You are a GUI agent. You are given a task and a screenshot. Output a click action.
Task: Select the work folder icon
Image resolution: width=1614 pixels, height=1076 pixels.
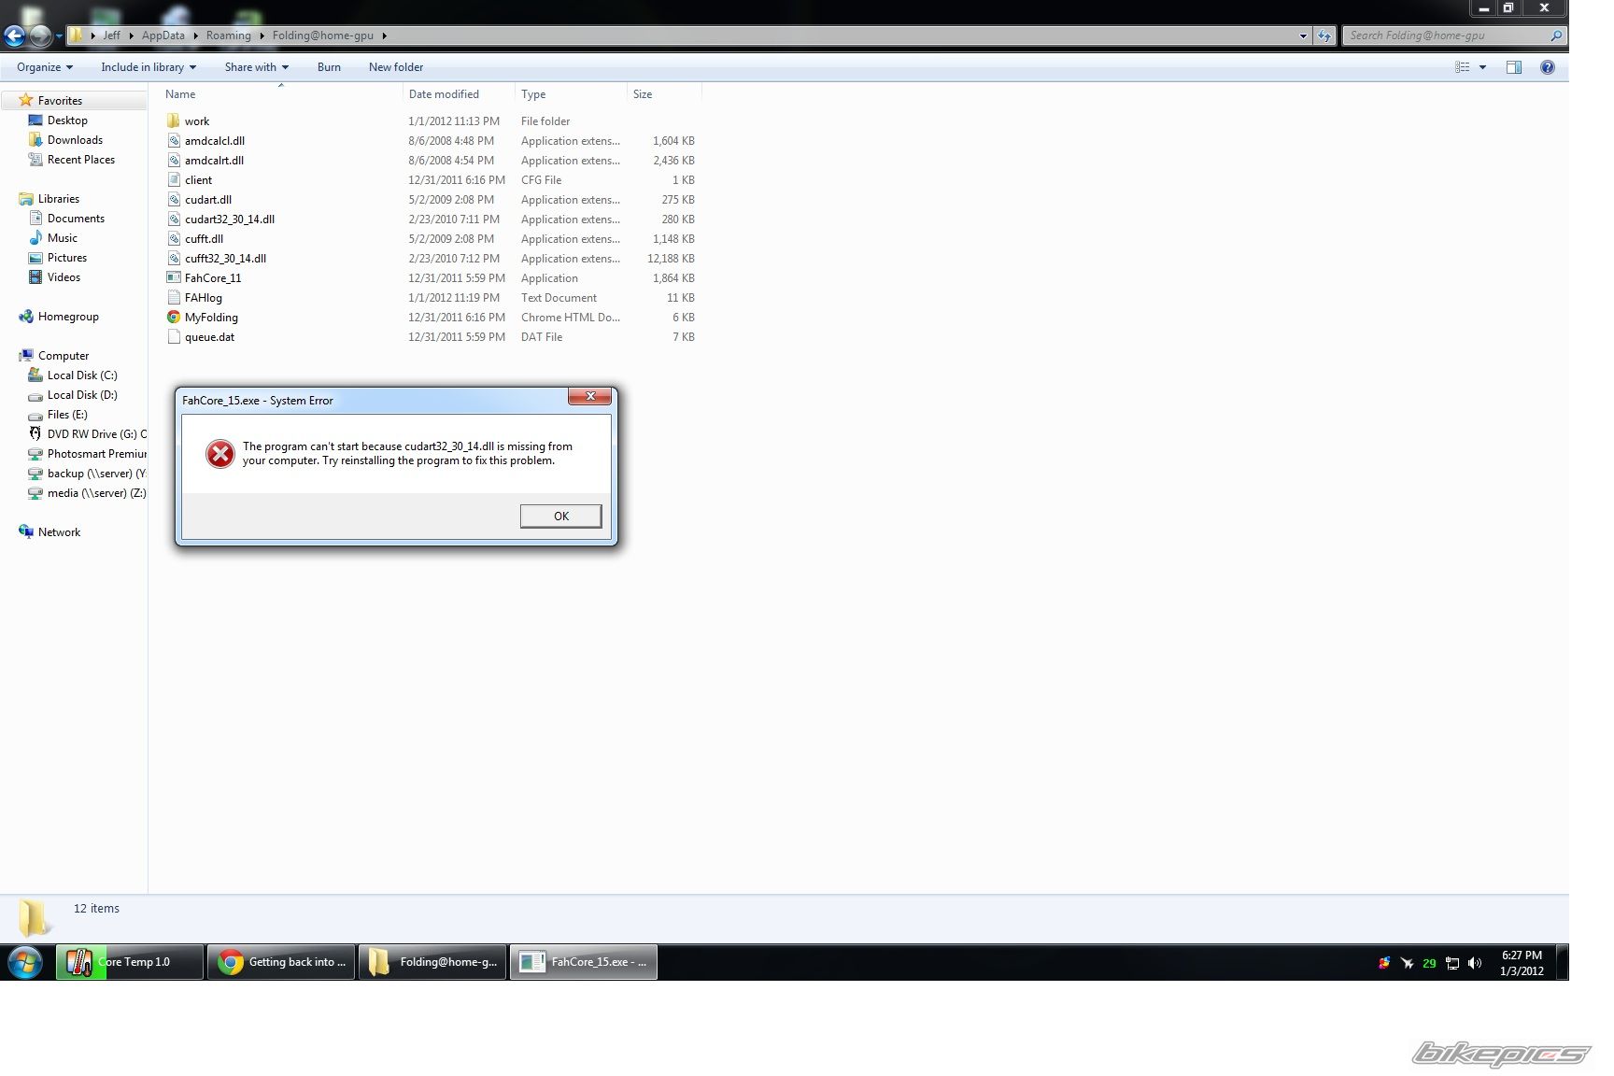[x=174, y=121]
